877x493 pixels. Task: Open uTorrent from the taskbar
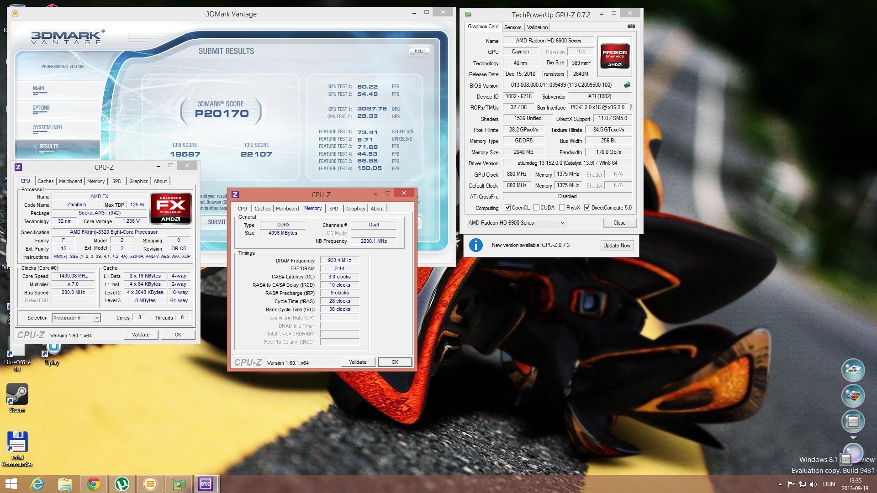point(122,483)
